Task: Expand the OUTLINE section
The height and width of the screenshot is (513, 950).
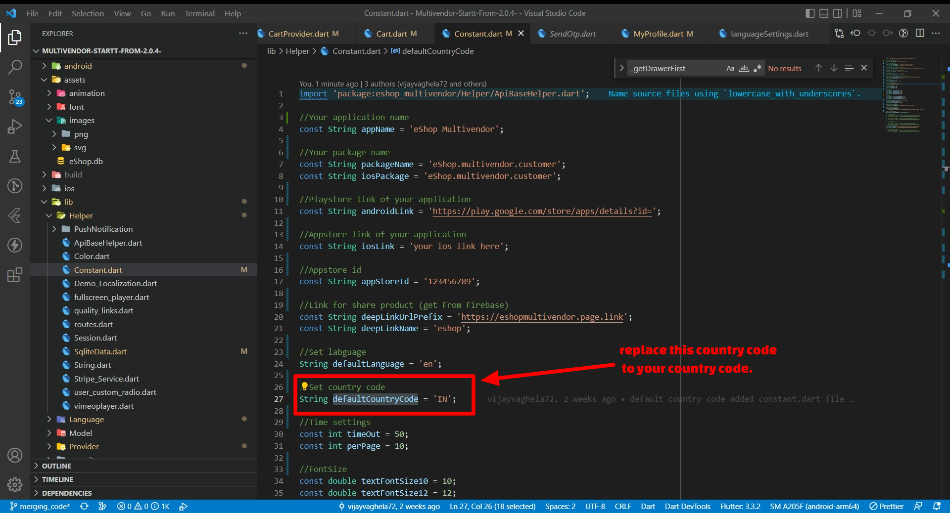Action: point(56,466)
